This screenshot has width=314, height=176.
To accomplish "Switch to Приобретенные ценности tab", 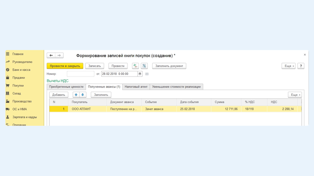I will point(66,87).
